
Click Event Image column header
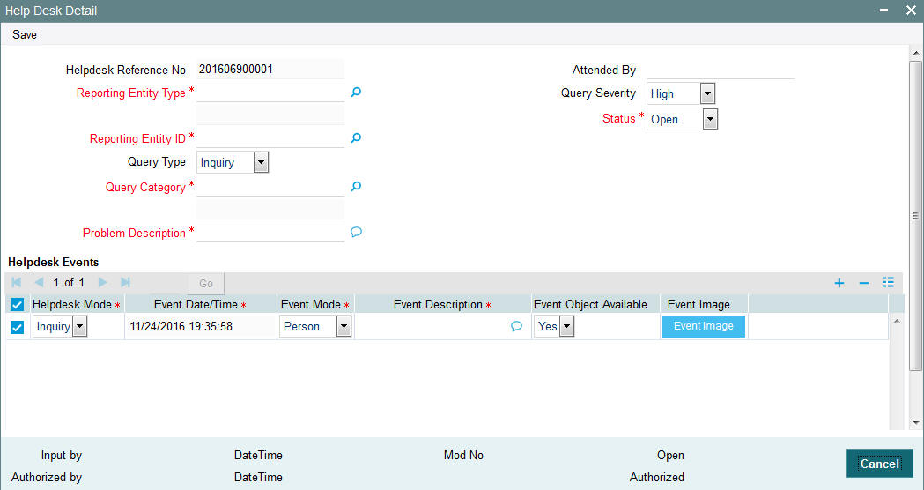click(699, 304)
